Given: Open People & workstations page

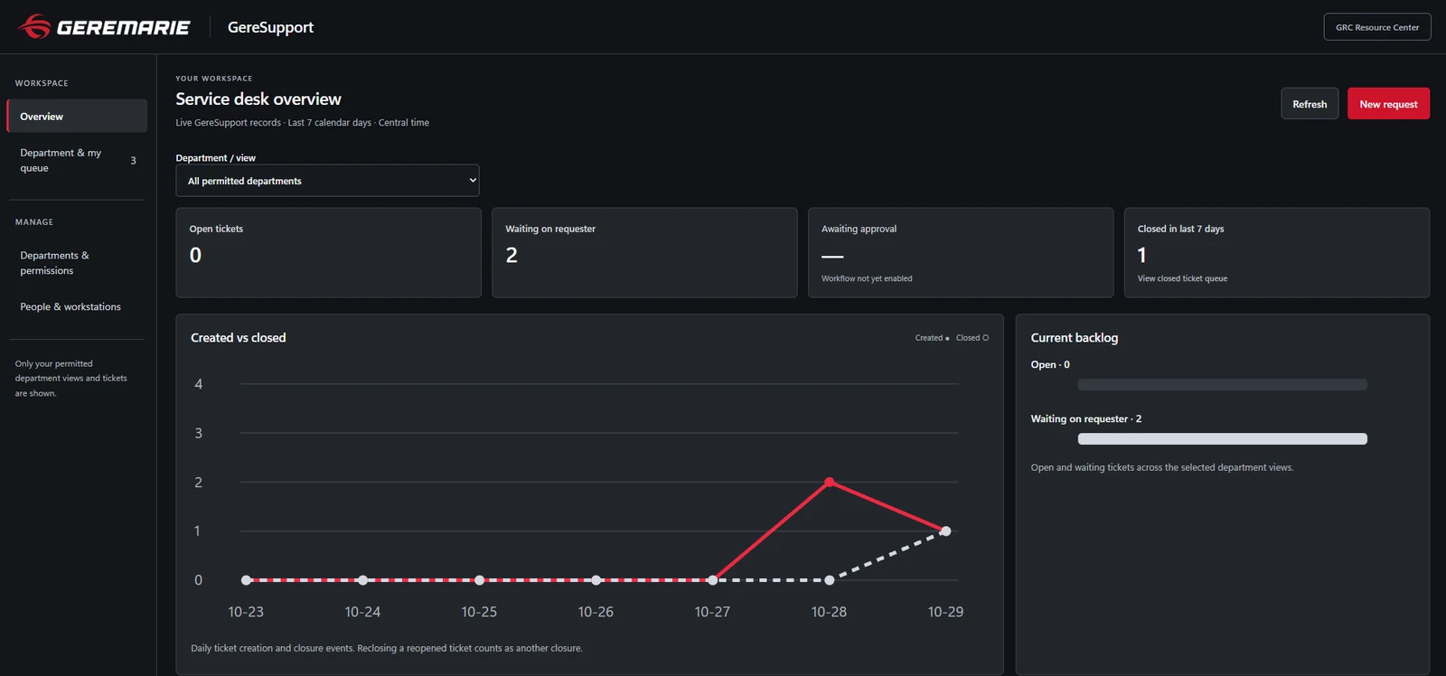Looking at the screenshot, I should click(x=77, y=307).
